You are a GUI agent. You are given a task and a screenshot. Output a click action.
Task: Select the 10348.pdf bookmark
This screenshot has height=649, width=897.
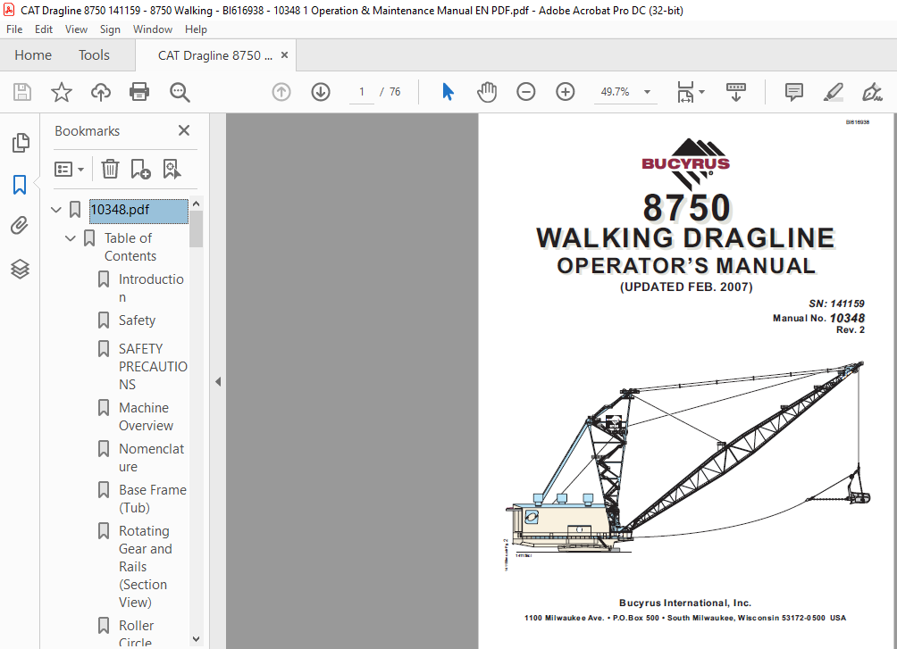[138, 211]
